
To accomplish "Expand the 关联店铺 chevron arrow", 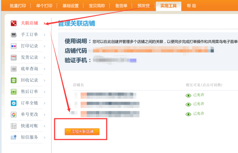I will (45, 23).
